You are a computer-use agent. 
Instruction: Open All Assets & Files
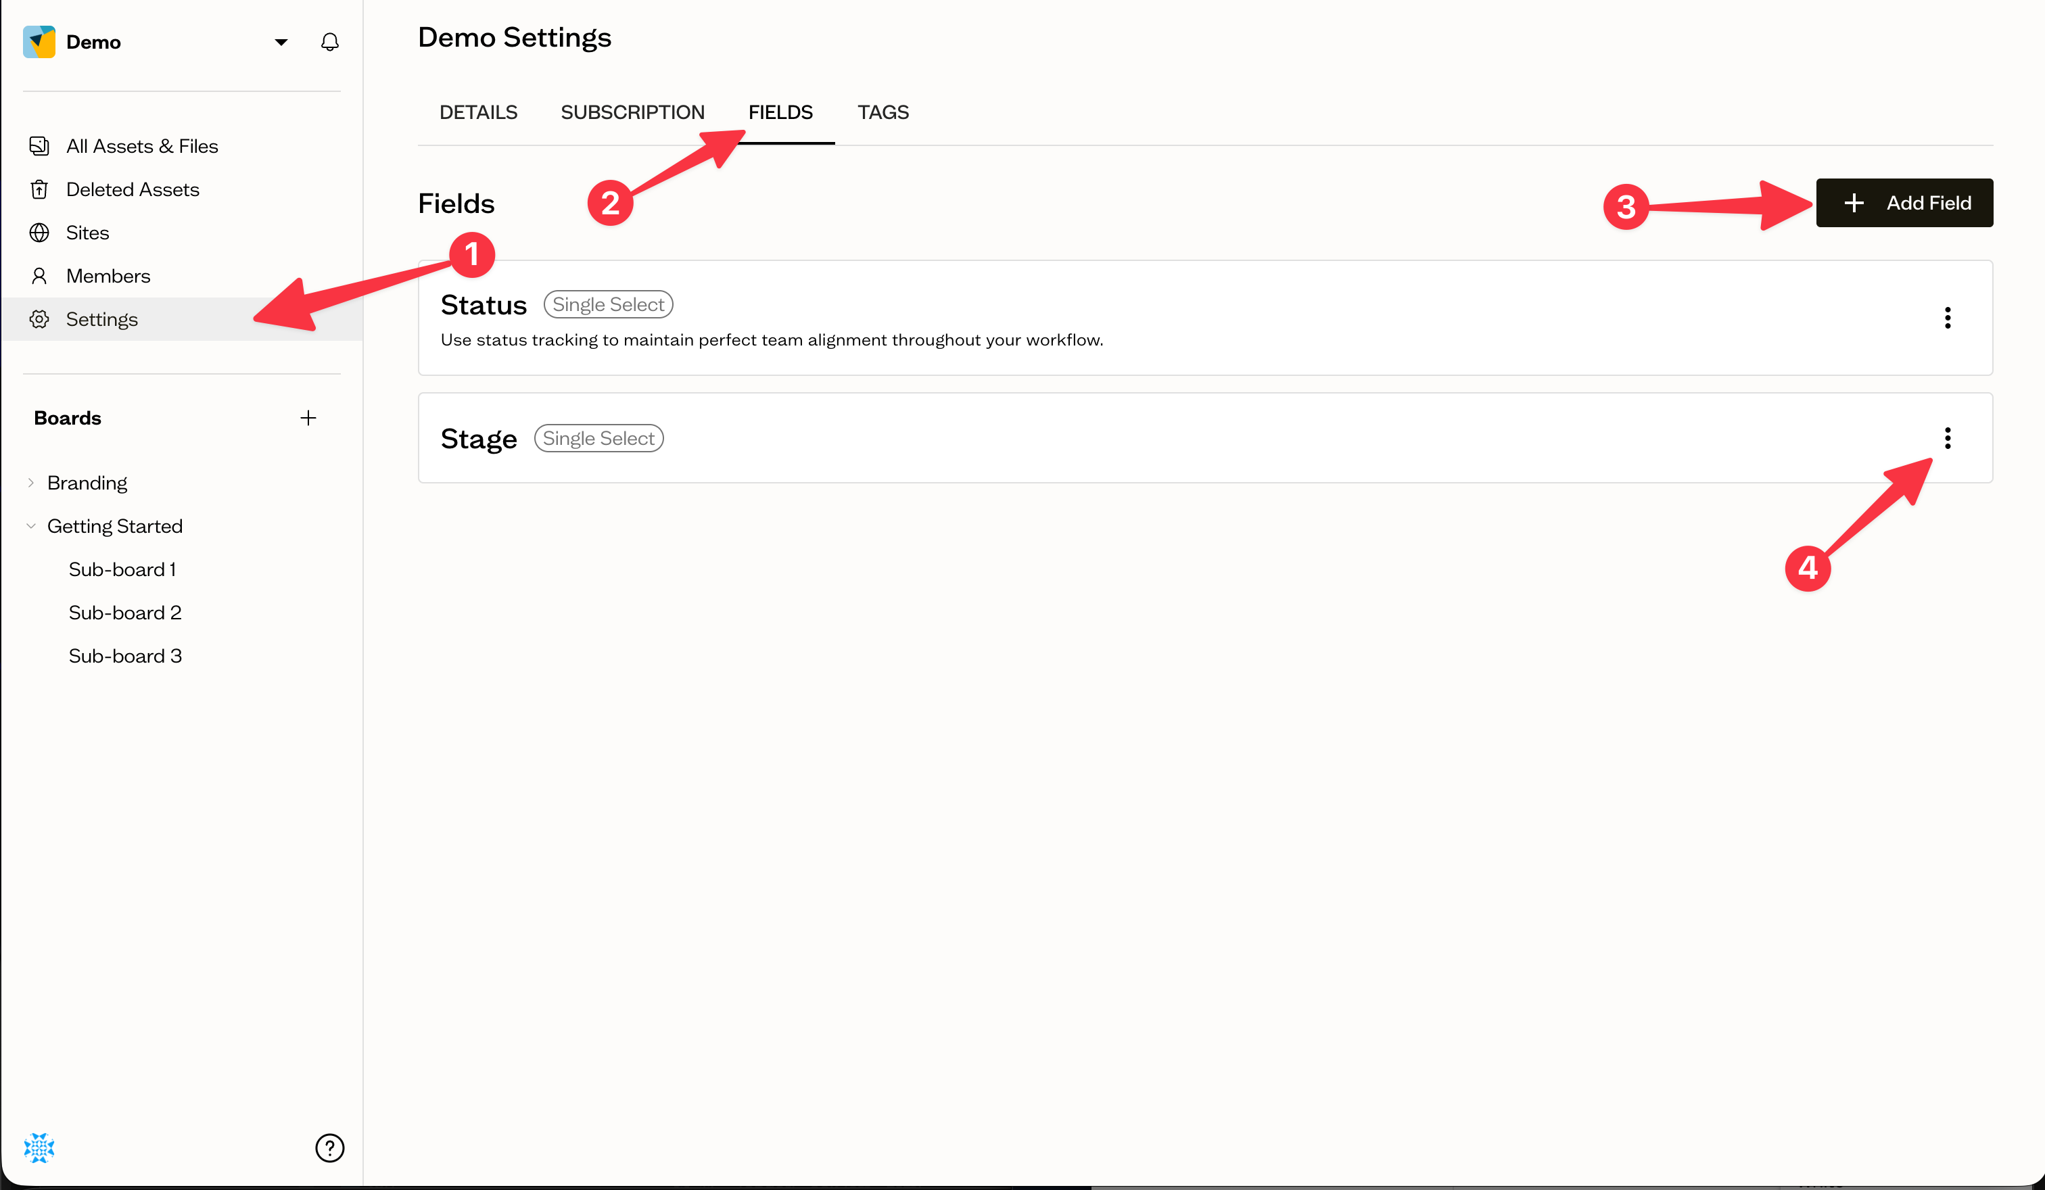(142, 146)
